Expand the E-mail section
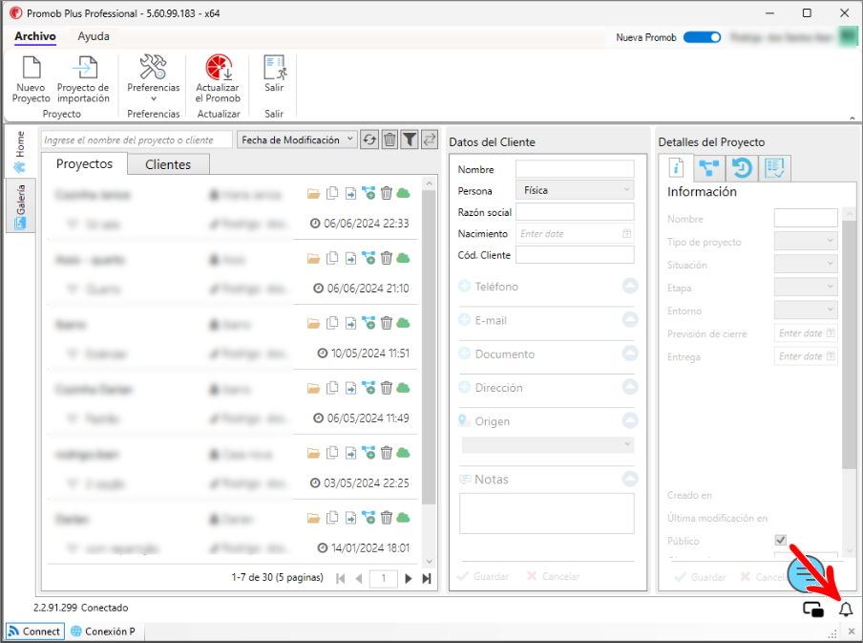863x643 pixels. click(x=630, y=319)
